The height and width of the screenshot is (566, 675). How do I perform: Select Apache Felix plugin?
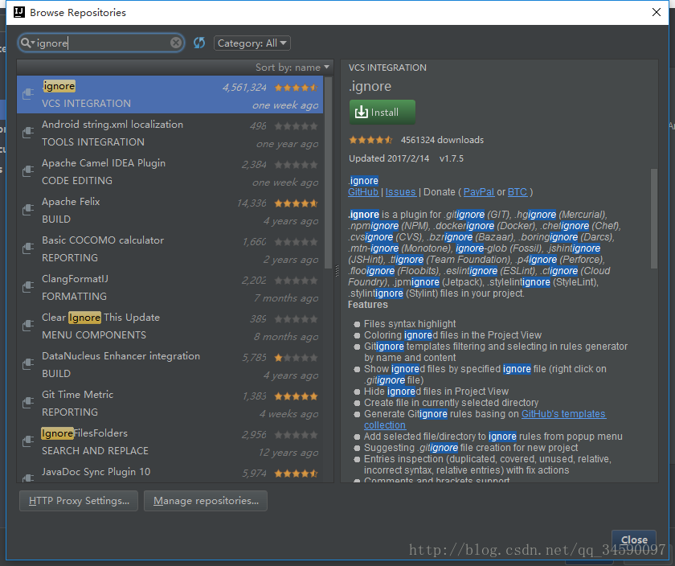[170, 210]
